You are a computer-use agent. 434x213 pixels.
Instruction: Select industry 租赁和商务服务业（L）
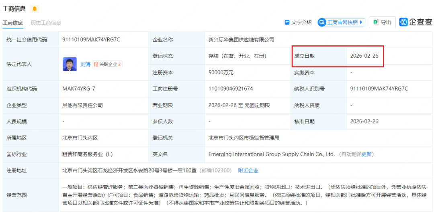point(88,154)
